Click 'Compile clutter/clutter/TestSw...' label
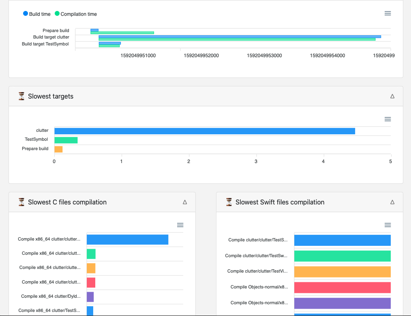This screenshot has width=411, height=316. point(256,256)
